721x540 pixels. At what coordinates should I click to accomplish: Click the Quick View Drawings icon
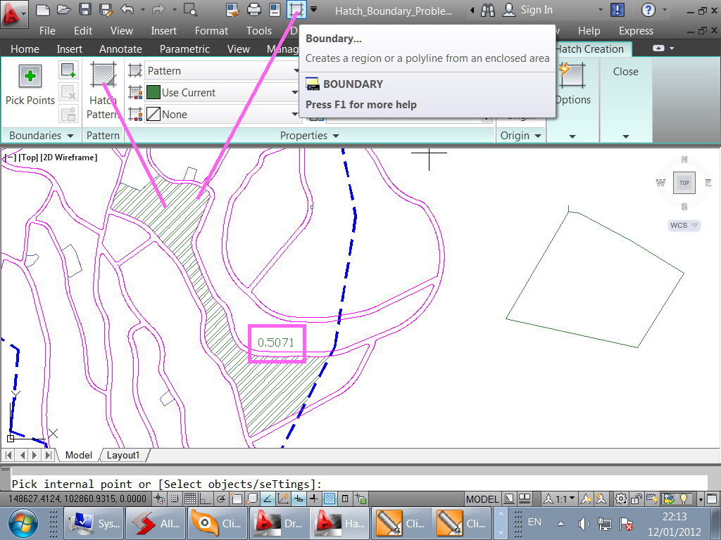pyautogui.click(x=525, y=499)
